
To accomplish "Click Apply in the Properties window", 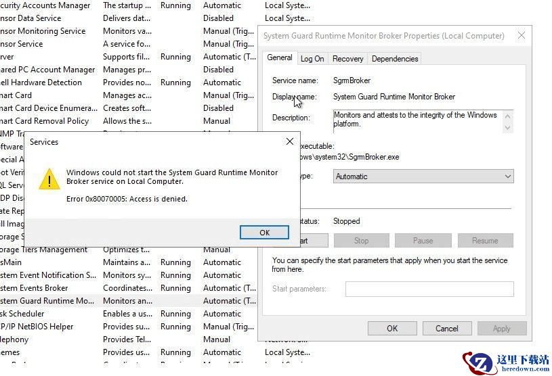I will pyautogui.click(x=502, y=329).
